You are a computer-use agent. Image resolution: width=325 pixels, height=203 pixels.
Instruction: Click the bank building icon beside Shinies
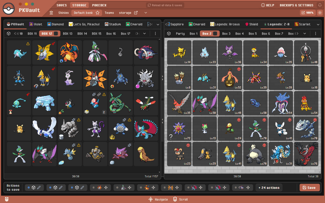point(51,13)
